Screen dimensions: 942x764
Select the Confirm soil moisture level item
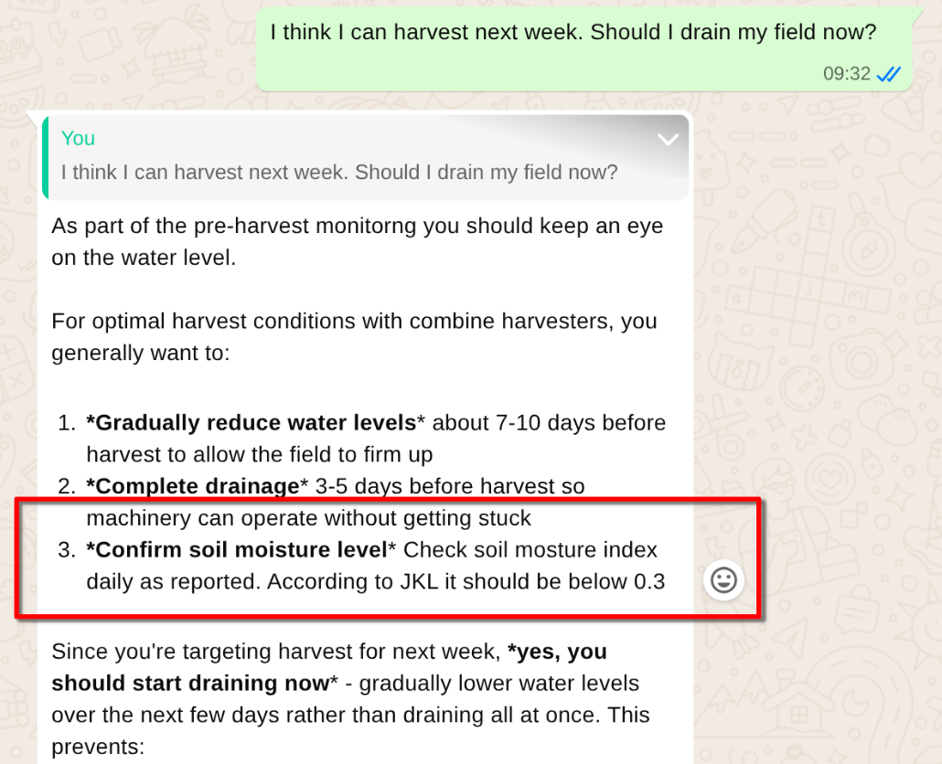pyautogui.click(x=236, y=549)
